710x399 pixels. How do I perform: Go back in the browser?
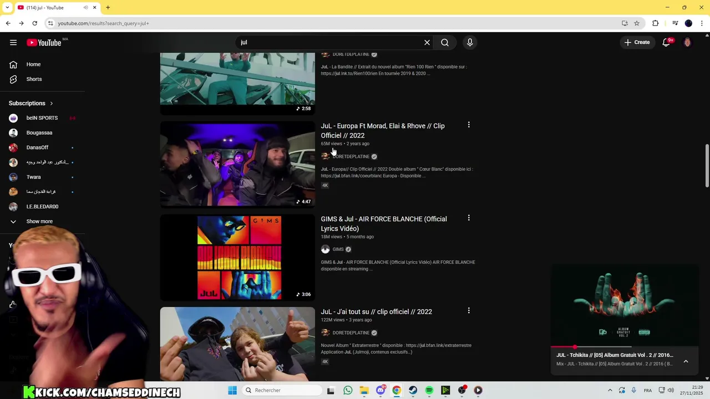pyautogui.click(x=8, y=23)
